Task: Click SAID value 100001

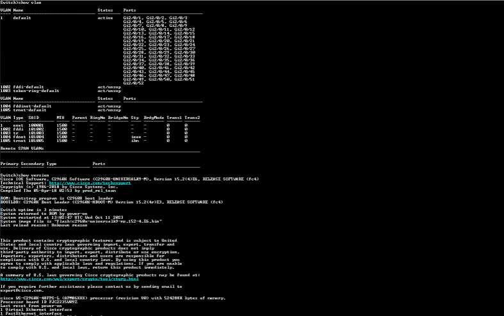Action: pos(36,125)
